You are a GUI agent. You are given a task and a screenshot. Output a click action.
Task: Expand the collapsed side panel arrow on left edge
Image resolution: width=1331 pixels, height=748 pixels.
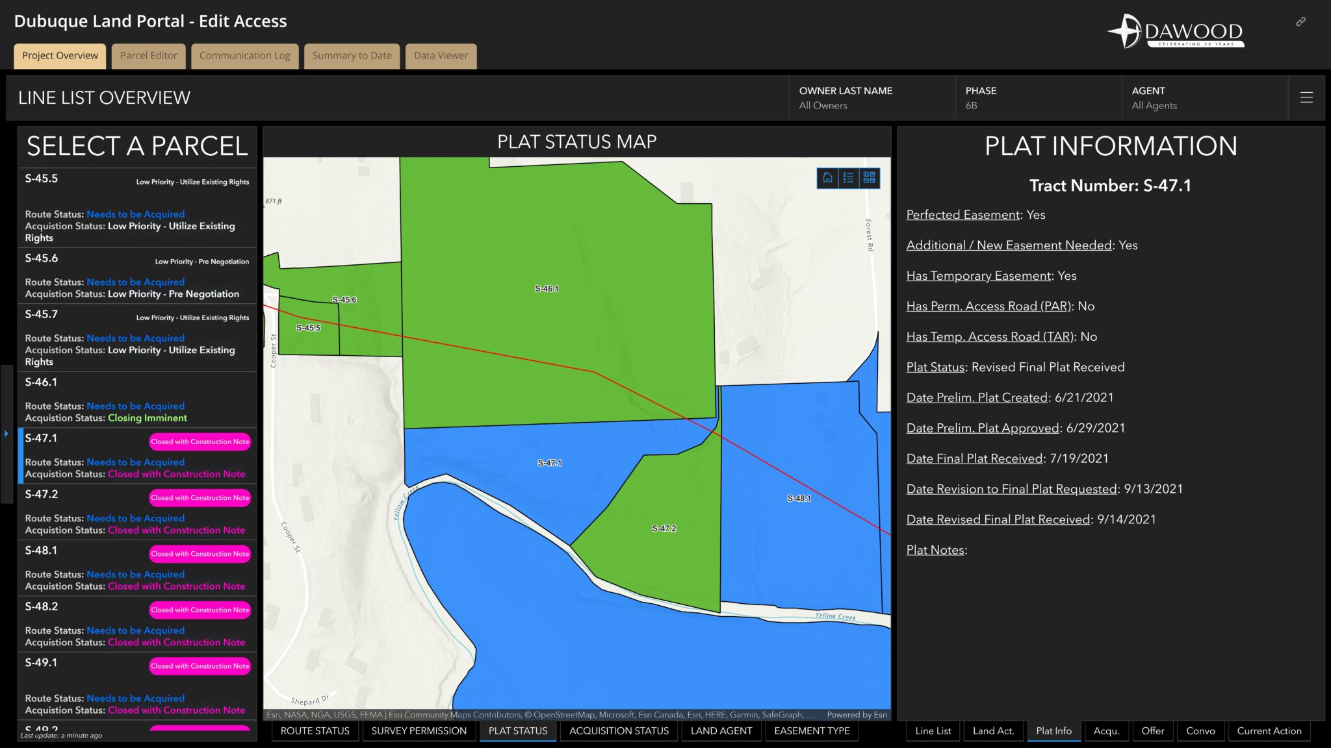6,432
